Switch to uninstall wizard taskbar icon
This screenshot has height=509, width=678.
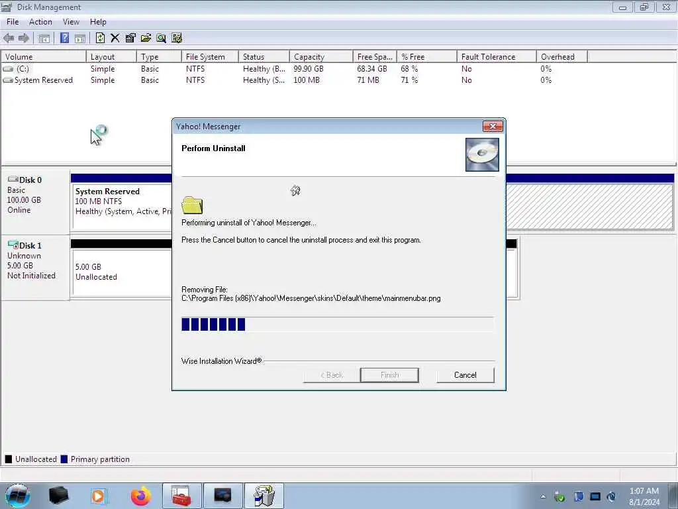[x=264, y=496]
